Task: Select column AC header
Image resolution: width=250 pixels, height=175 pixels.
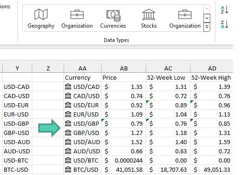Action: click(x=168, y=68)
